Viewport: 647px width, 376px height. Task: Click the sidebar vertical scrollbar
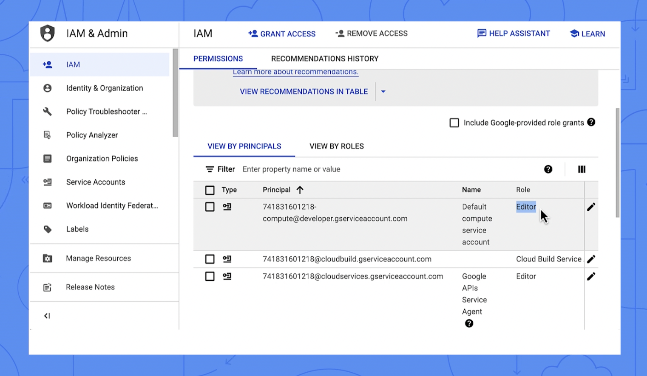[176, 93]
